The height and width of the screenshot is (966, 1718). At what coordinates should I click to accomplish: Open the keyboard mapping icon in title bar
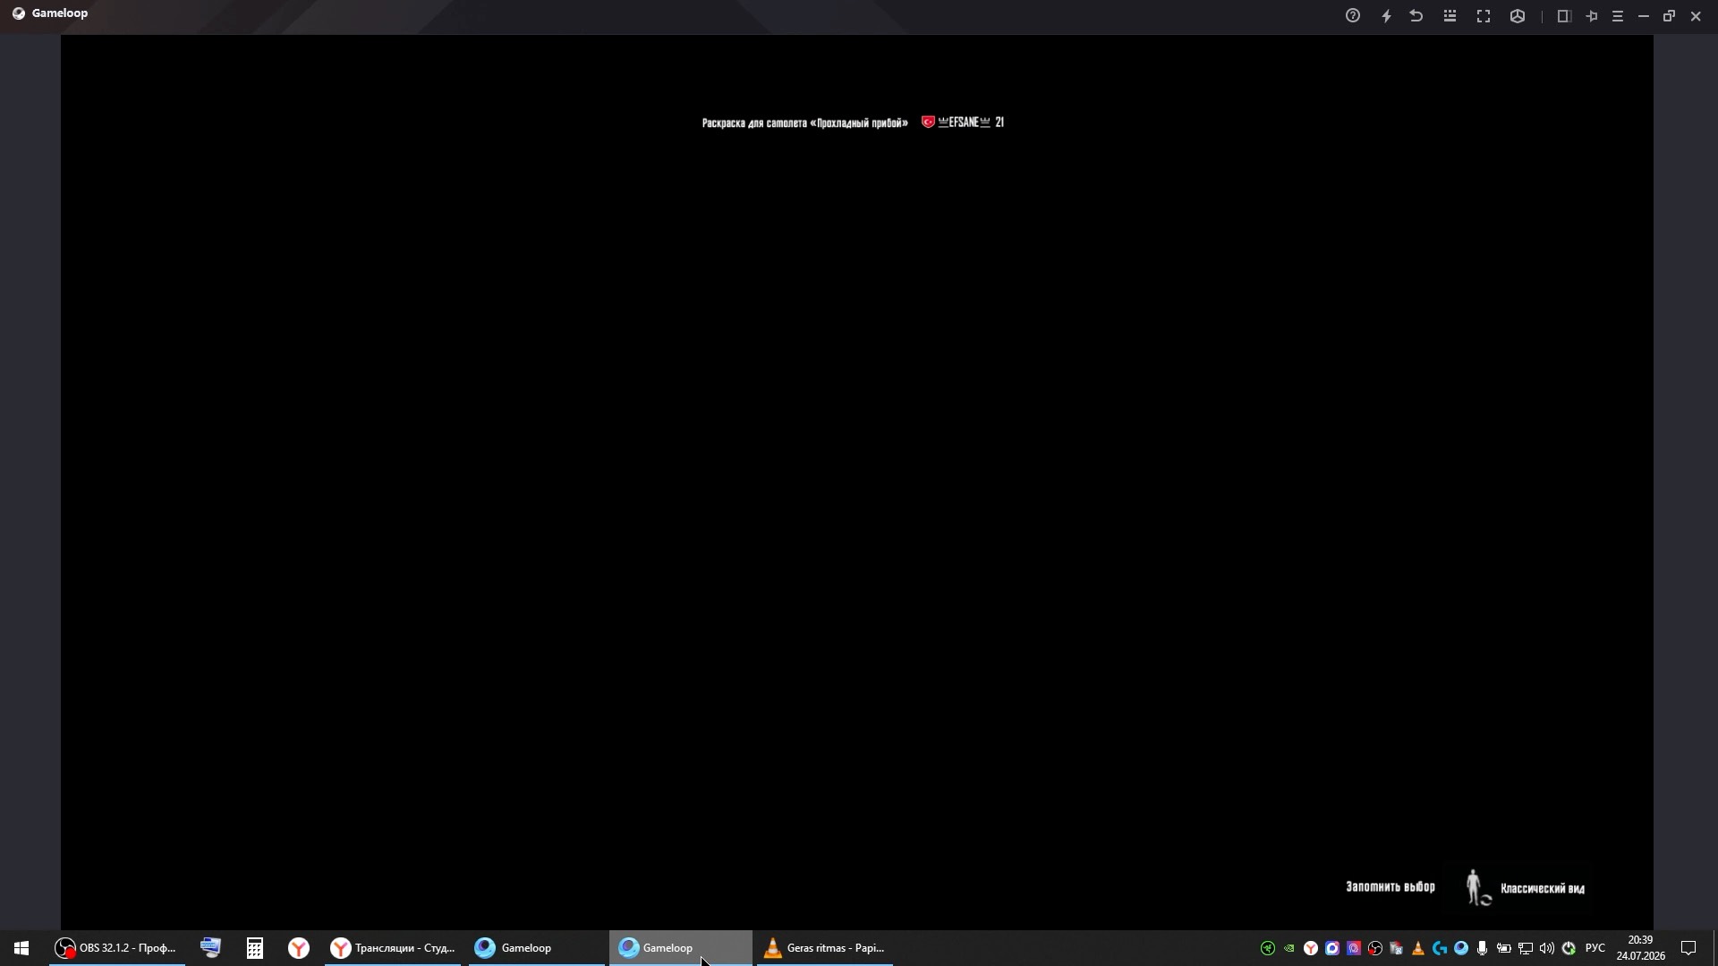pos(1450,16)
